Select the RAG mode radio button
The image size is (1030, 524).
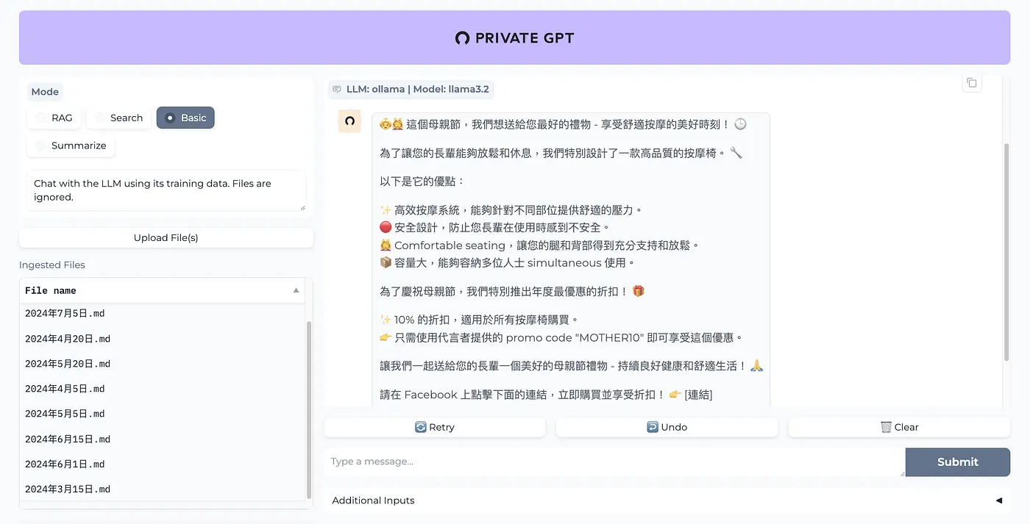click(41, 118)
